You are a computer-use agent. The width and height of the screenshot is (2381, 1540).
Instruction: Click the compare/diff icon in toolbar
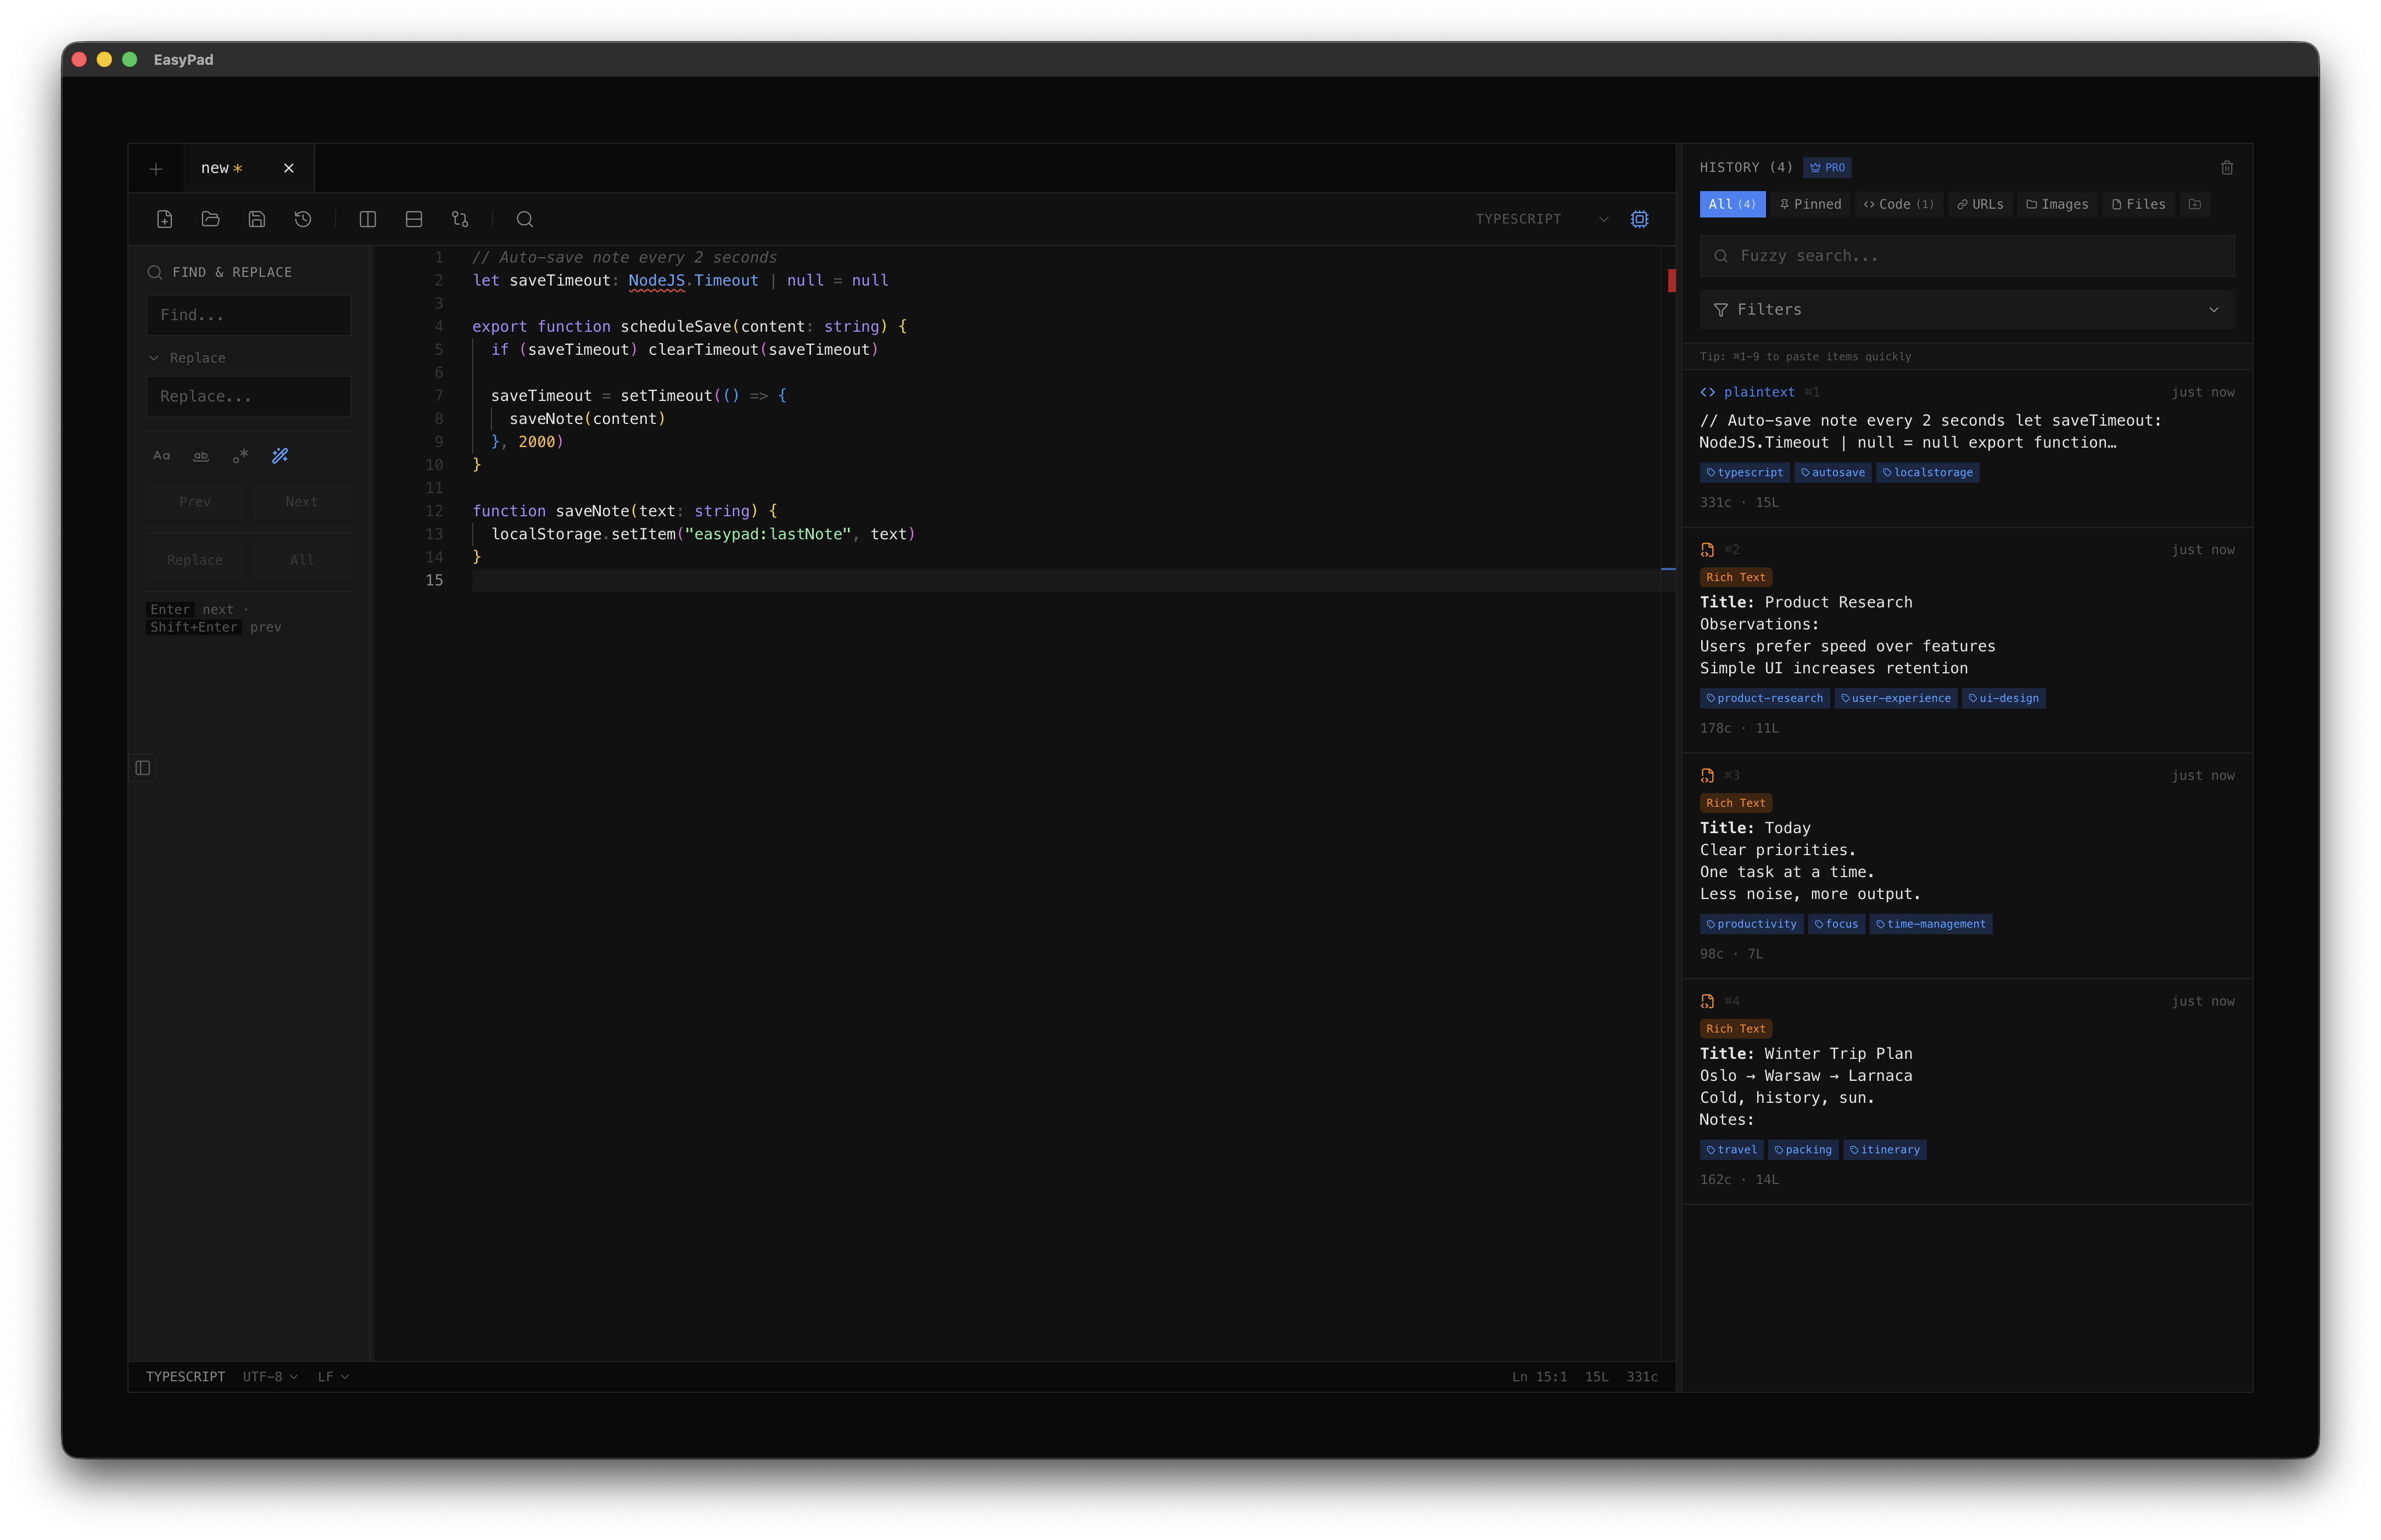[460, 219]
